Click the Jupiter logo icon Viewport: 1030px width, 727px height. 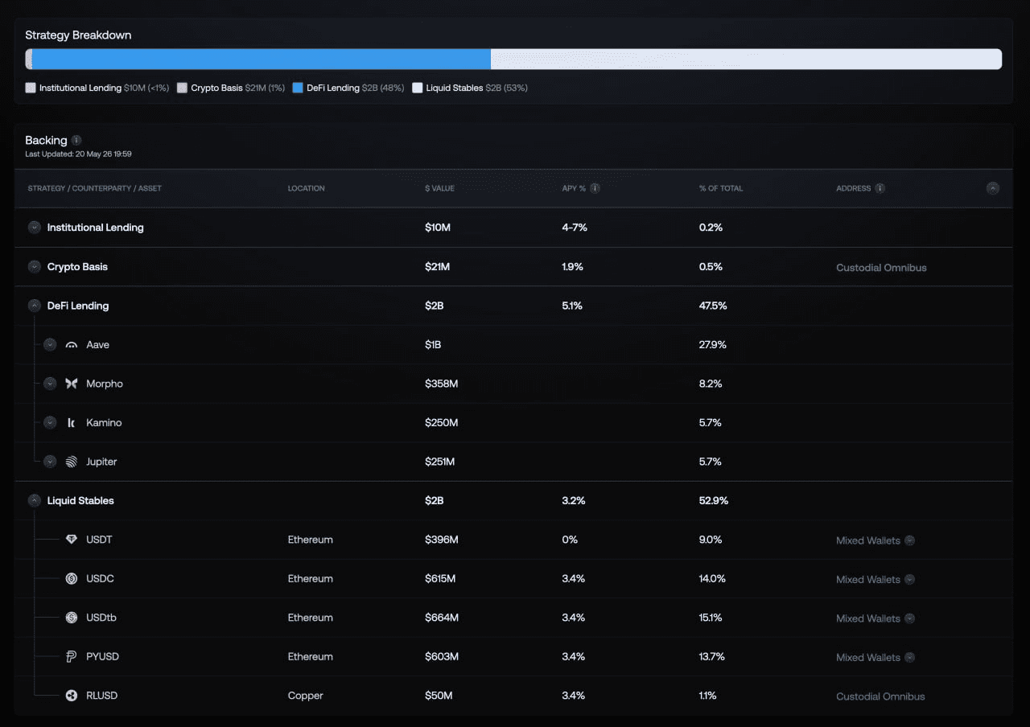click(72, 462)
